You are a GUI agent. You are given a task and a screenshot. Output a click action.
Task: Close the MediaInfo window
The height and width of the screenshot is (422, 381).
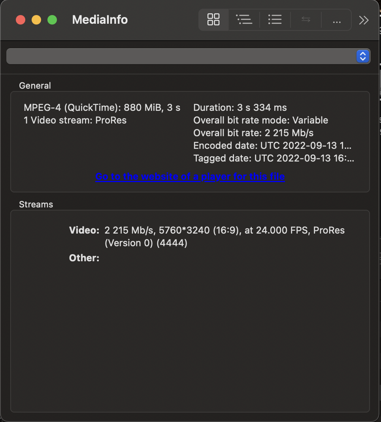click(x=21, y=20)
